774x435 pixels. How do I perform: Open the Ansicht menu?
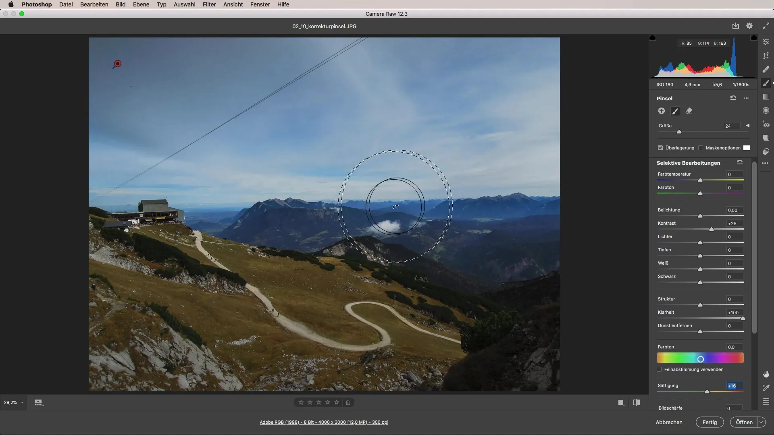233,4
